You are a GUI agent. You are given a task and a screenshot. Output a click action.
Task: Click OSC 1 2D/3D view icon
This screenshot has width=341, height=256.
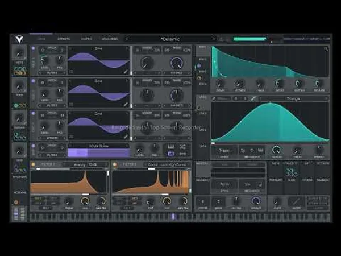pos(71,72)
